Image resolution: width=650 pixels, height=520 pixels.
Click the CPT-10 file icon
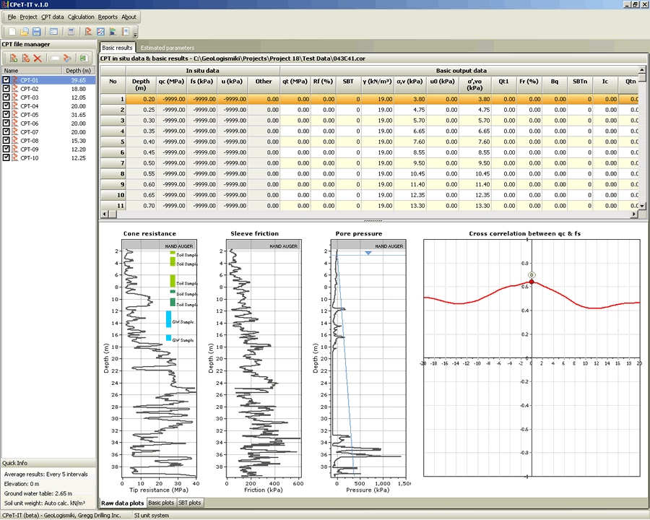[15, 158]
